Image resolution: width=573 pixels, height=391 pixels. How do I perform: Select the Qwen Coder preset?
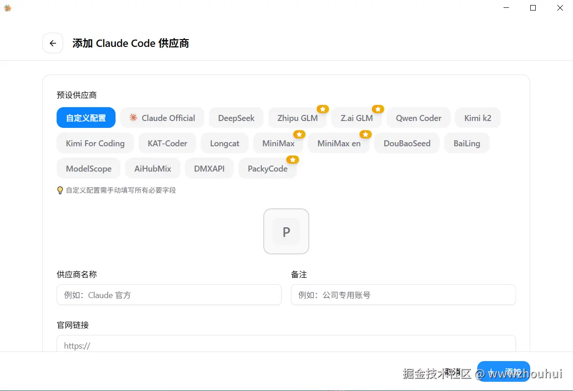click(418, 118)
